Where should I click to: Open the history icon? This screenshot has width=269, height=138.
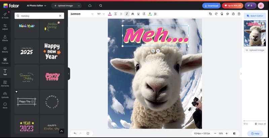coord(88,133)
